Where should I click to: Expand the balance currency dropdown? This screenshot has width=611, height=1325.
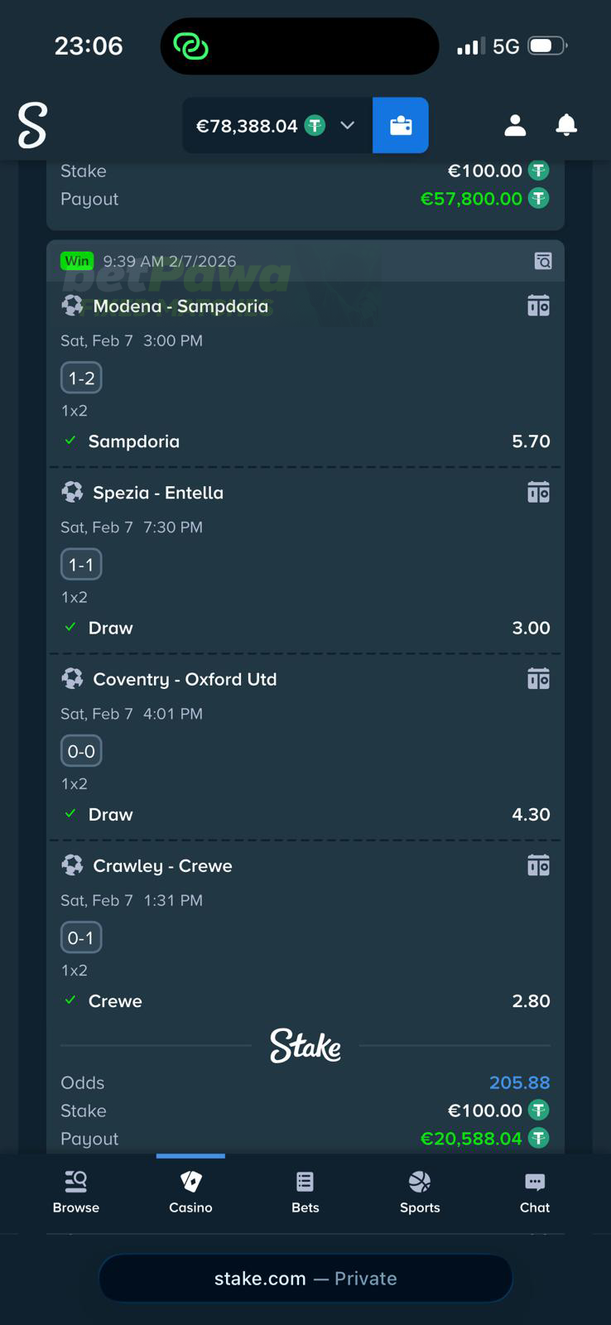(347, 125)
